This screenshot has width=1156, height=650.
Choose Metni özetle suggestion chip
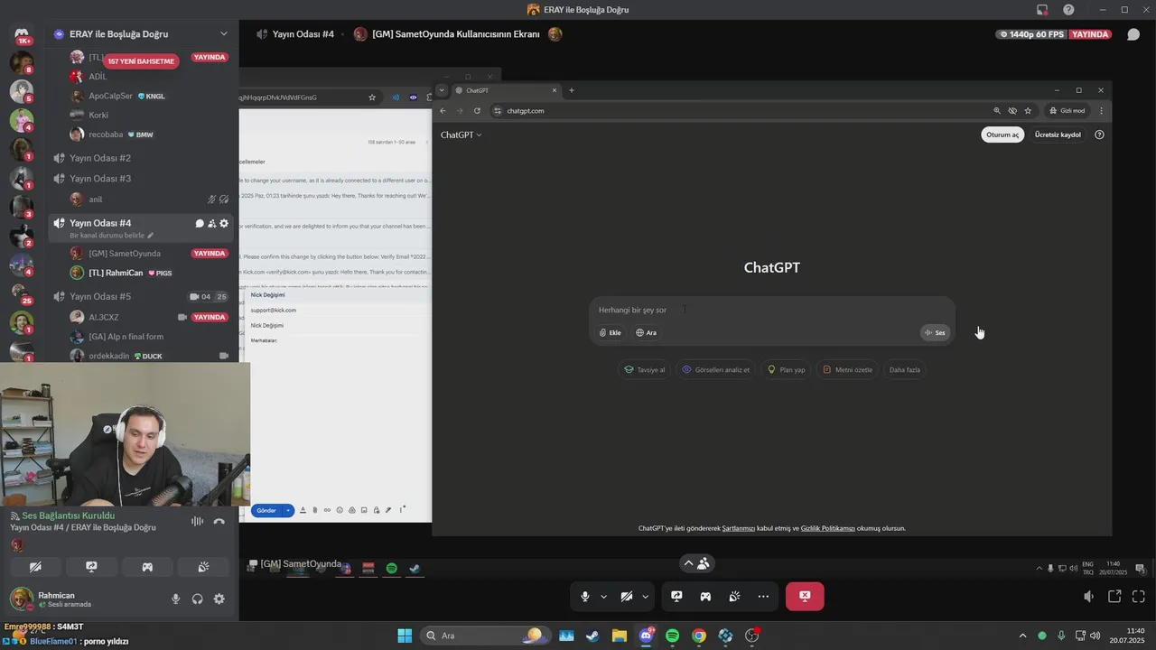pyautogui.click(x=847, y=369)
